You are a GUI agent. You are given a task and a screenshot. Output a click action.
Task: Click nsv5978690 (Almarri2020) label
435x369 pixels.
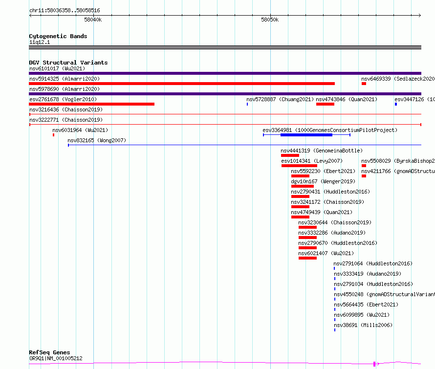(65, 89)
